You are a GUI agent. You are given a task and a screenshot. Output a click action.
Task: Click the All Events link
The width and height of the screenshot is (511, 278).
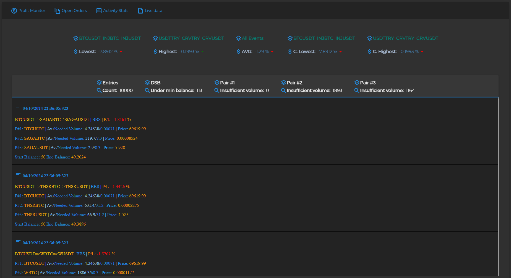(252, 38)
